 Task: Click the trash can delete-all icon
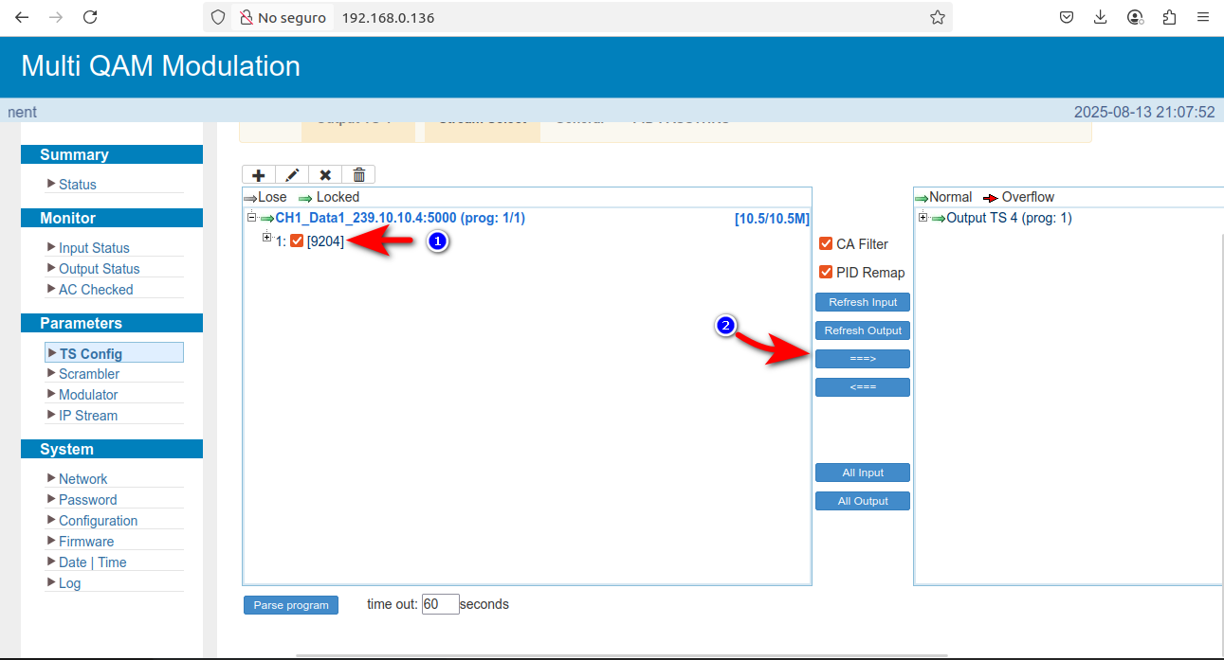pos(358,175)
